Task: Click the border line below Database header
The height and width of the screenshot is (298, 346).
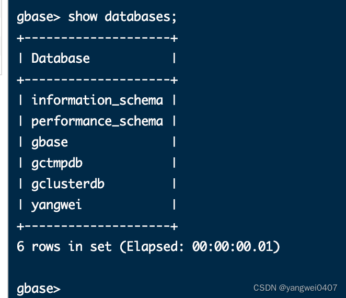Action: click(x=97, y=80)
